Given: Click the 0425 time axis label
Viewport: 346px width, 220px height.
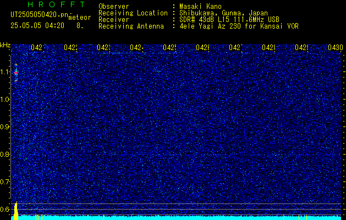Looking at the screenshot, I should click(169, 47).
